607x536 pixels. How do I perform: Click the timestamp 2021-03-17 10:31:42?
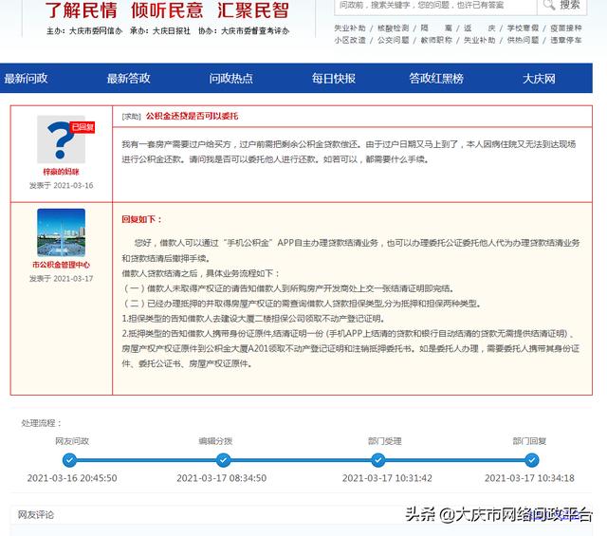tap(387, 478)
